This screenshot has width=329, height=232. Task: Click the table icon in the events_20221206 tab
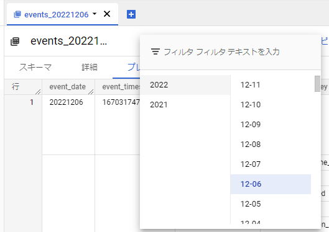tap(17, 14)
